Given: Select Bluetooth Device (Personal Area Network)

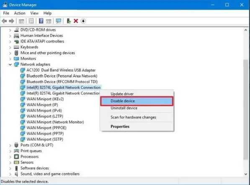Looking at the screenshot, I should point(62,76).
